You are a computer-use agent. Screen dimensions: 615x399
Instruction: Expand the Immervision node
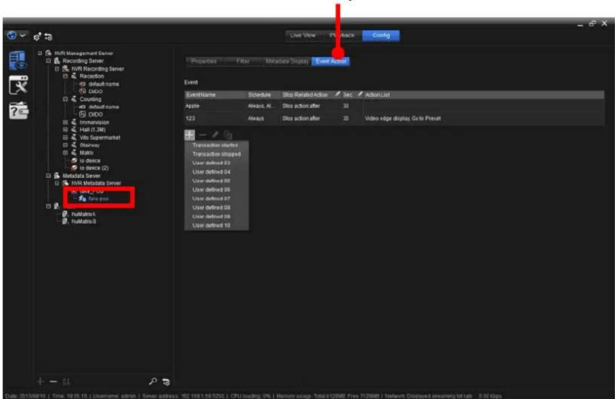[x=65, y=122]
